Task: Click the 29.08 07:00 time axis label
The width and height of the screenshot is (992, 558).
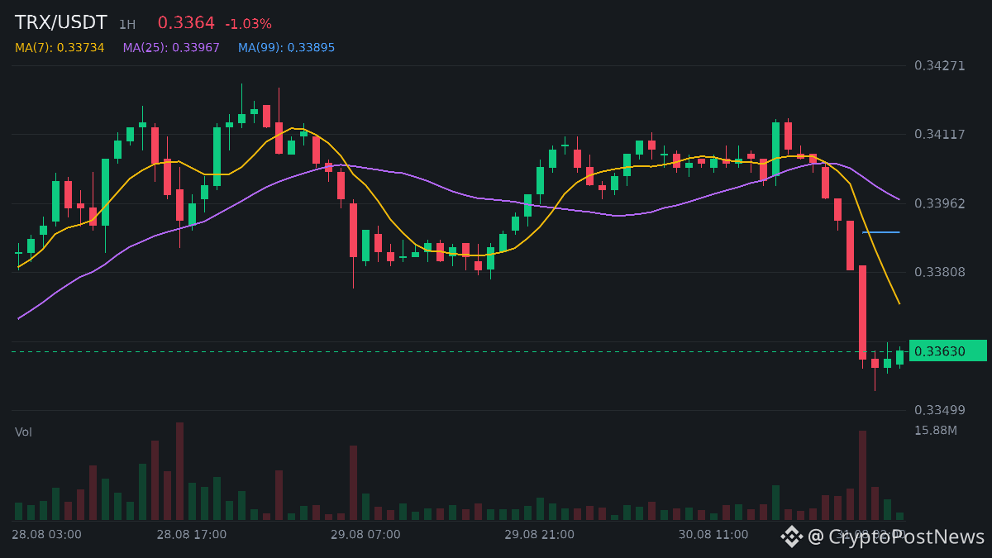Action: pos(365,535)
